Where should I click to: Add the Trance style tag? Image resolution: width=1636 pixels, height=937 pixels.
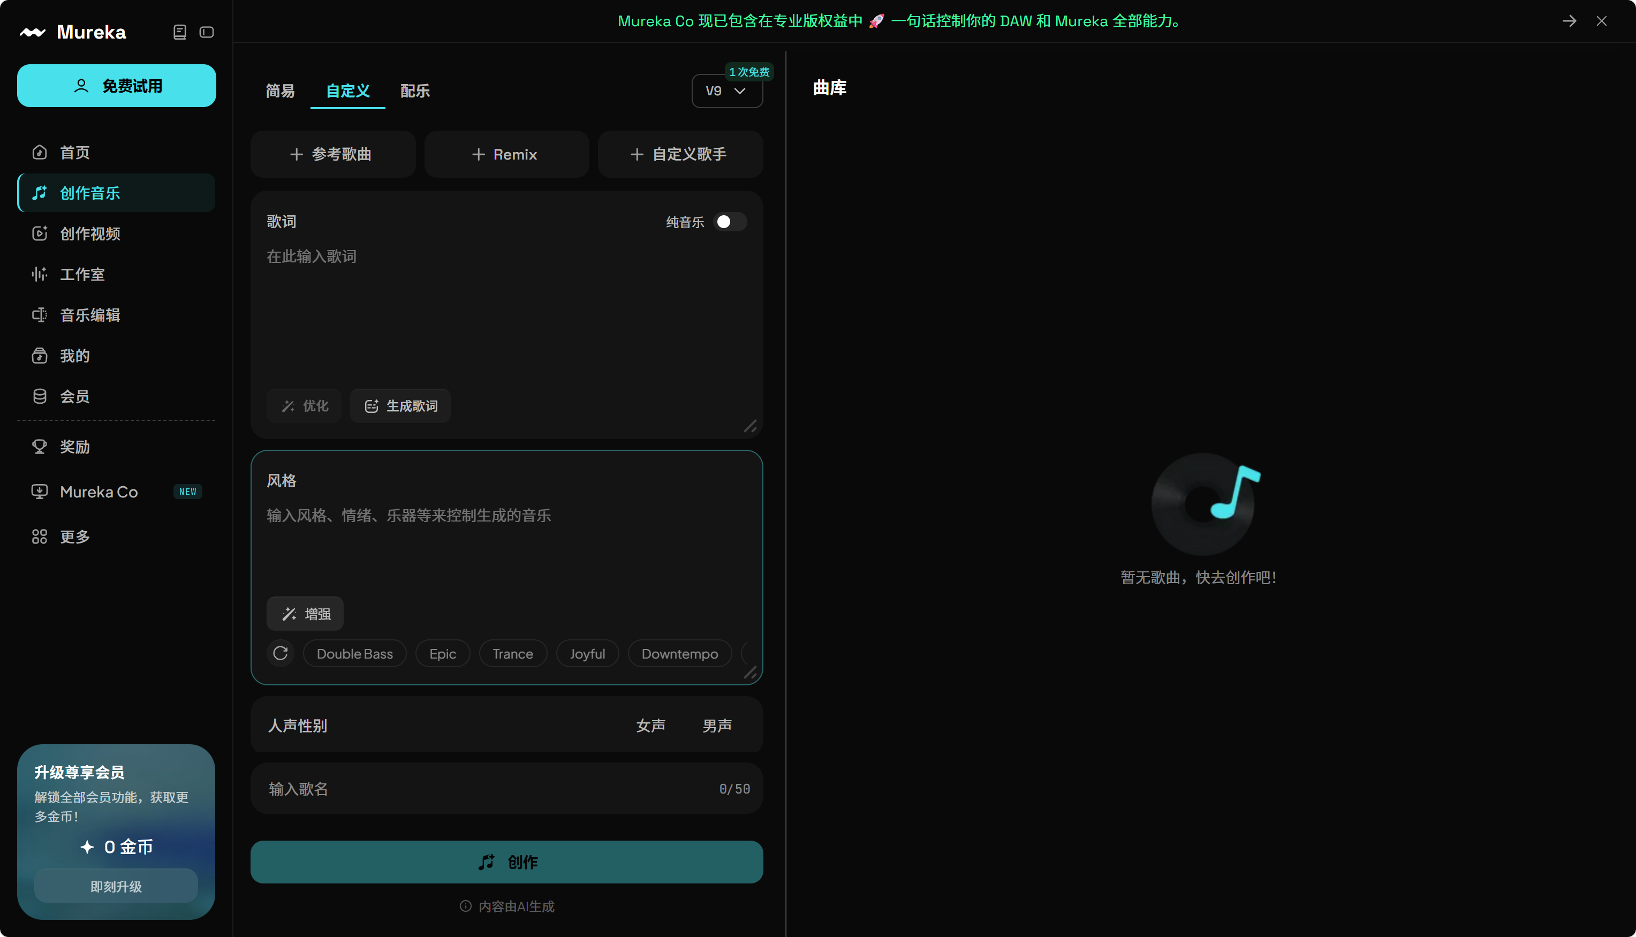tap(513, 654)
